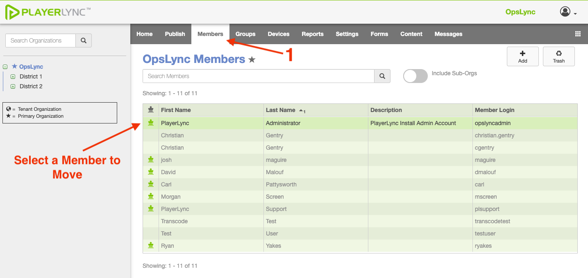Click admin icon in Ryan Yakes row
Screen dimensions: 588x278
151,245
